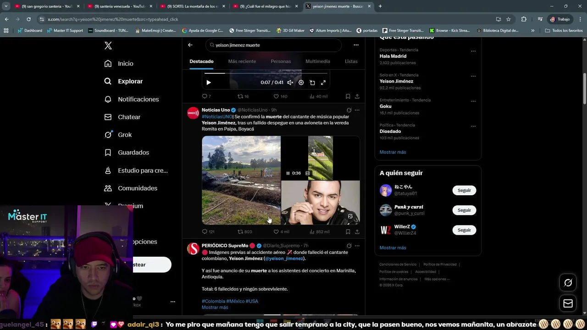Follow Punk y cursi account
Screen dimensions: 587x330
pyautogui.click(x=464, y=210)
